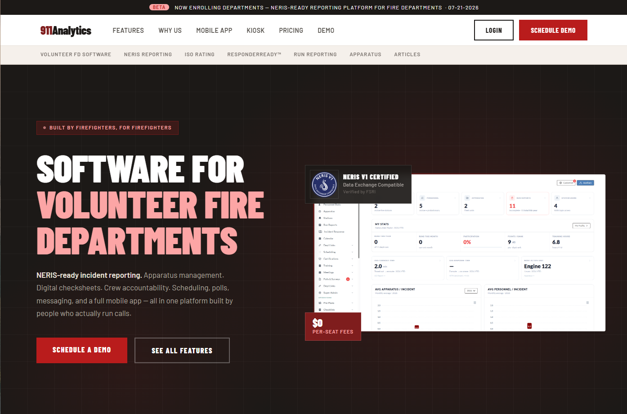Screen dimensions: 627x414
Task: Go to Mobile App in navigation
Action: point(214,31)
